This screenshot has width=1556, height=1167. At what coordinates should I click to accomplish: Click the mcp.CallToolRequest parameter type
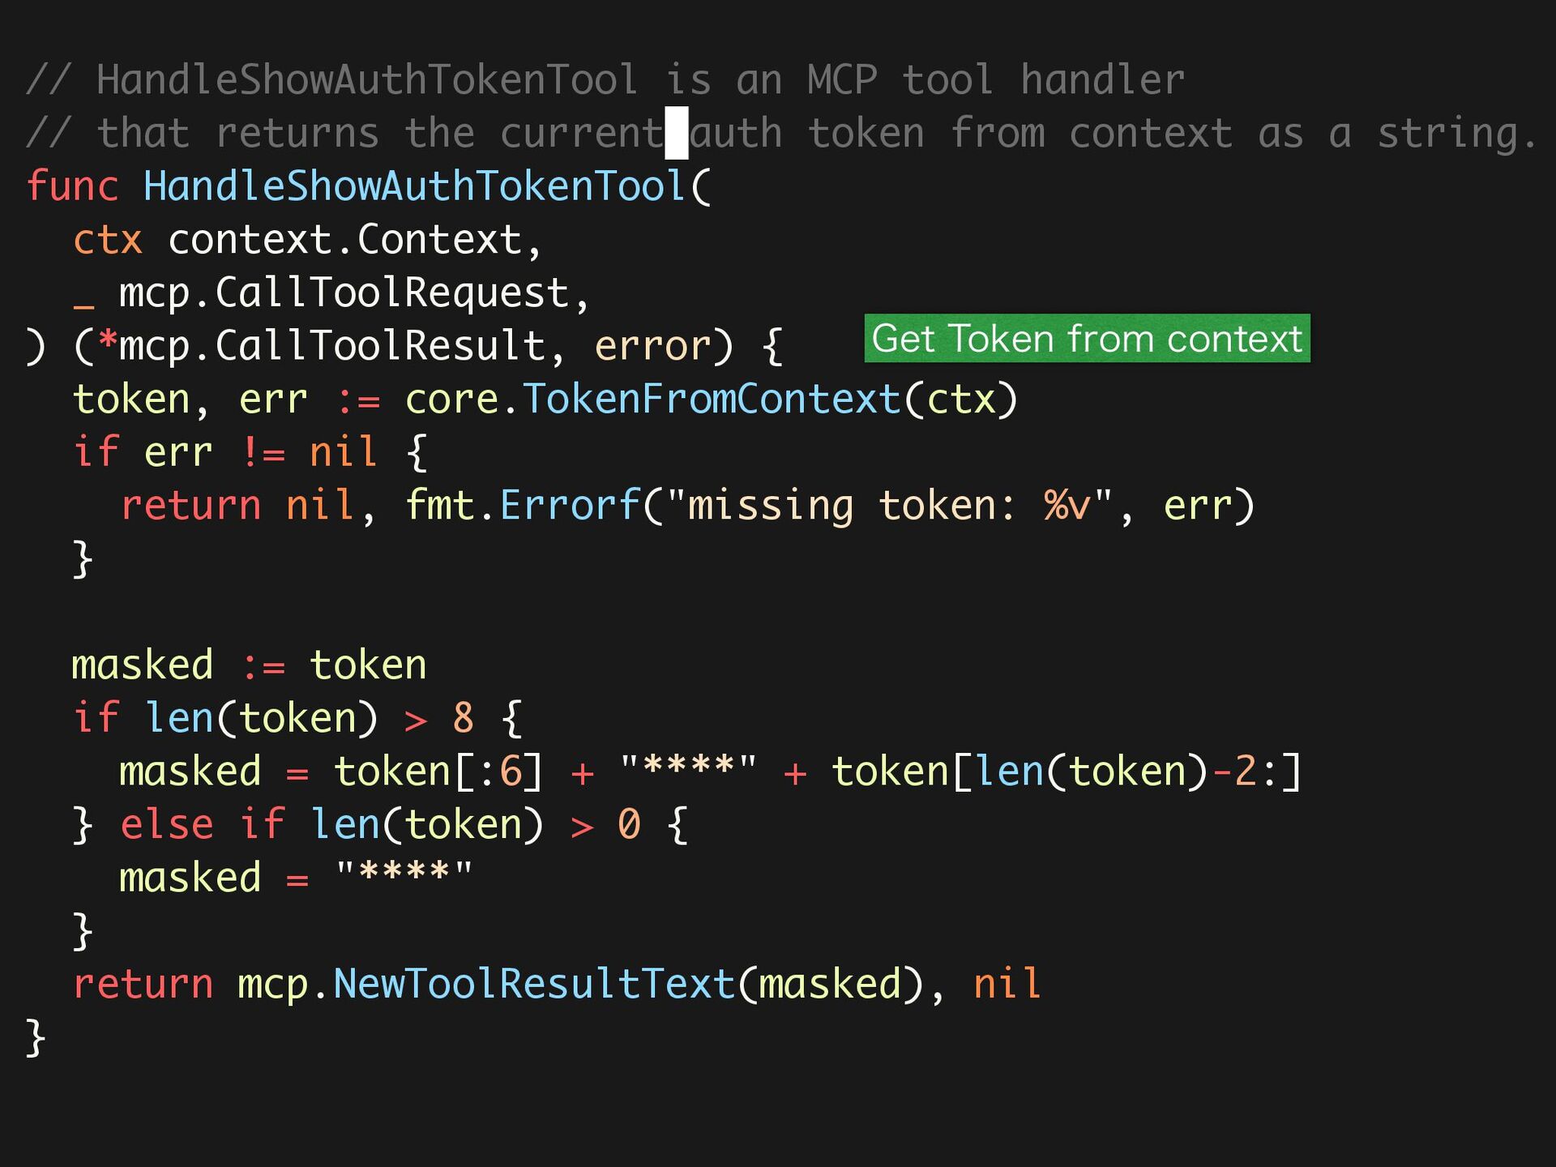[x=344, y=293]
